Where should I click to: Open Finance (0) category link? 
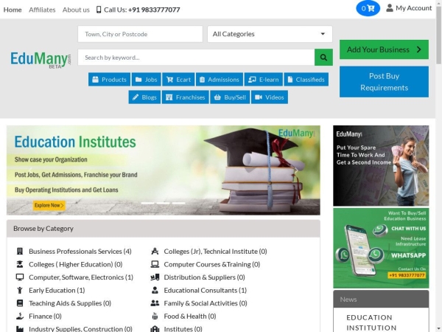point(45,317)
